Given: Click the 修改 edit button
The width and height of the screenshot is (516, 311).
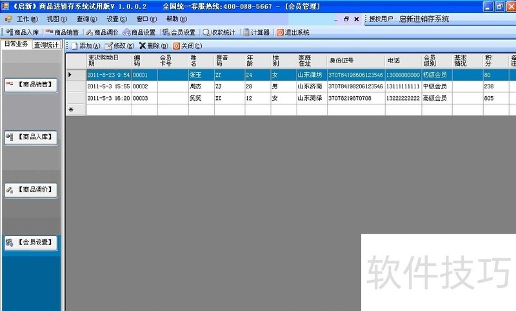Looking at the screenshot, I should tap(121, 46).
